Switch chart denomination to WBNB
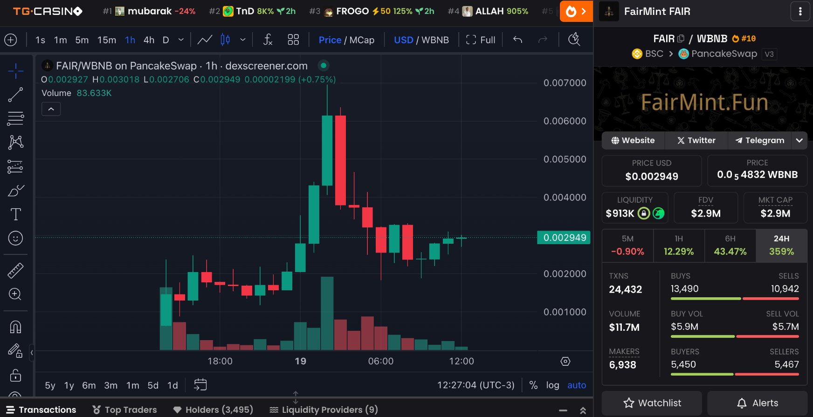Viewport: 813px width, 417px height. pos(435,40)
